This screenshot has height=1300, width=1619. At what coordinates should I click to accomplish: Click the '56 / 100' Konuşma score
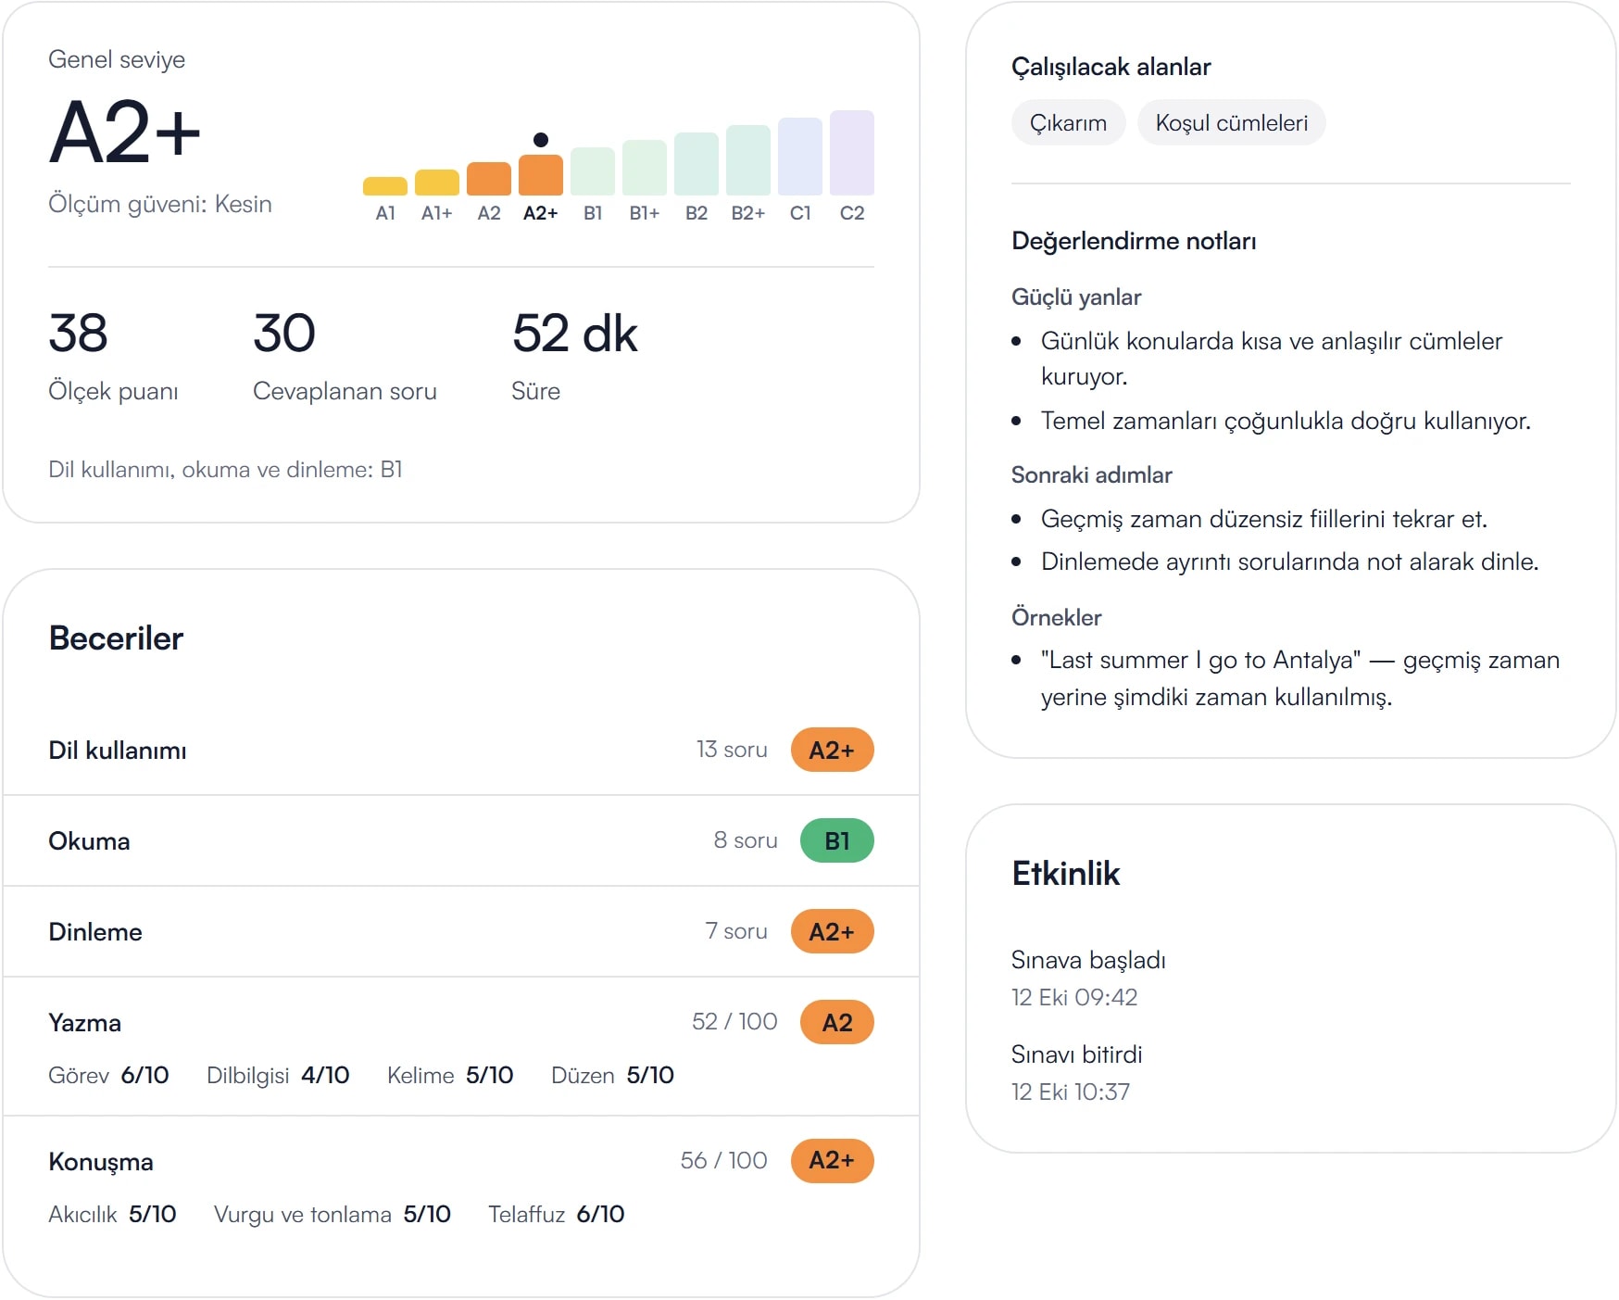click(723, 1160)
